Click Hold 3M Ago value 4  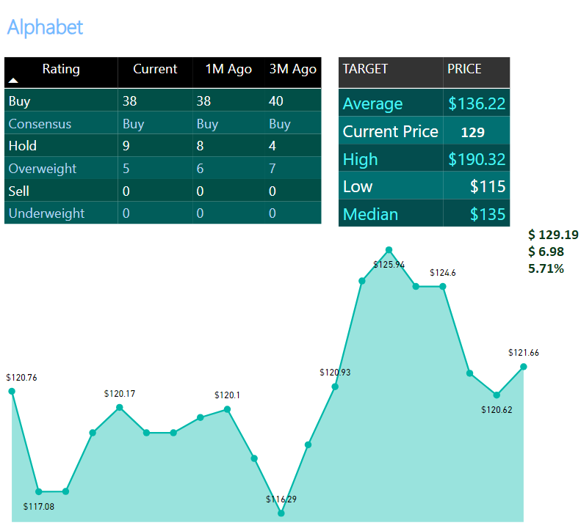(273, 146)
